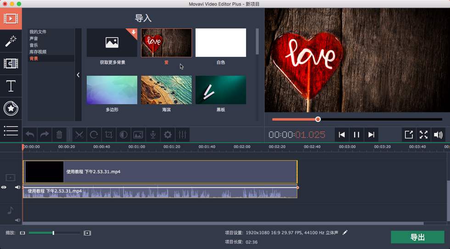450x249 pixels.
Task: Click the Split scissors tool
Action: [79, 135]
